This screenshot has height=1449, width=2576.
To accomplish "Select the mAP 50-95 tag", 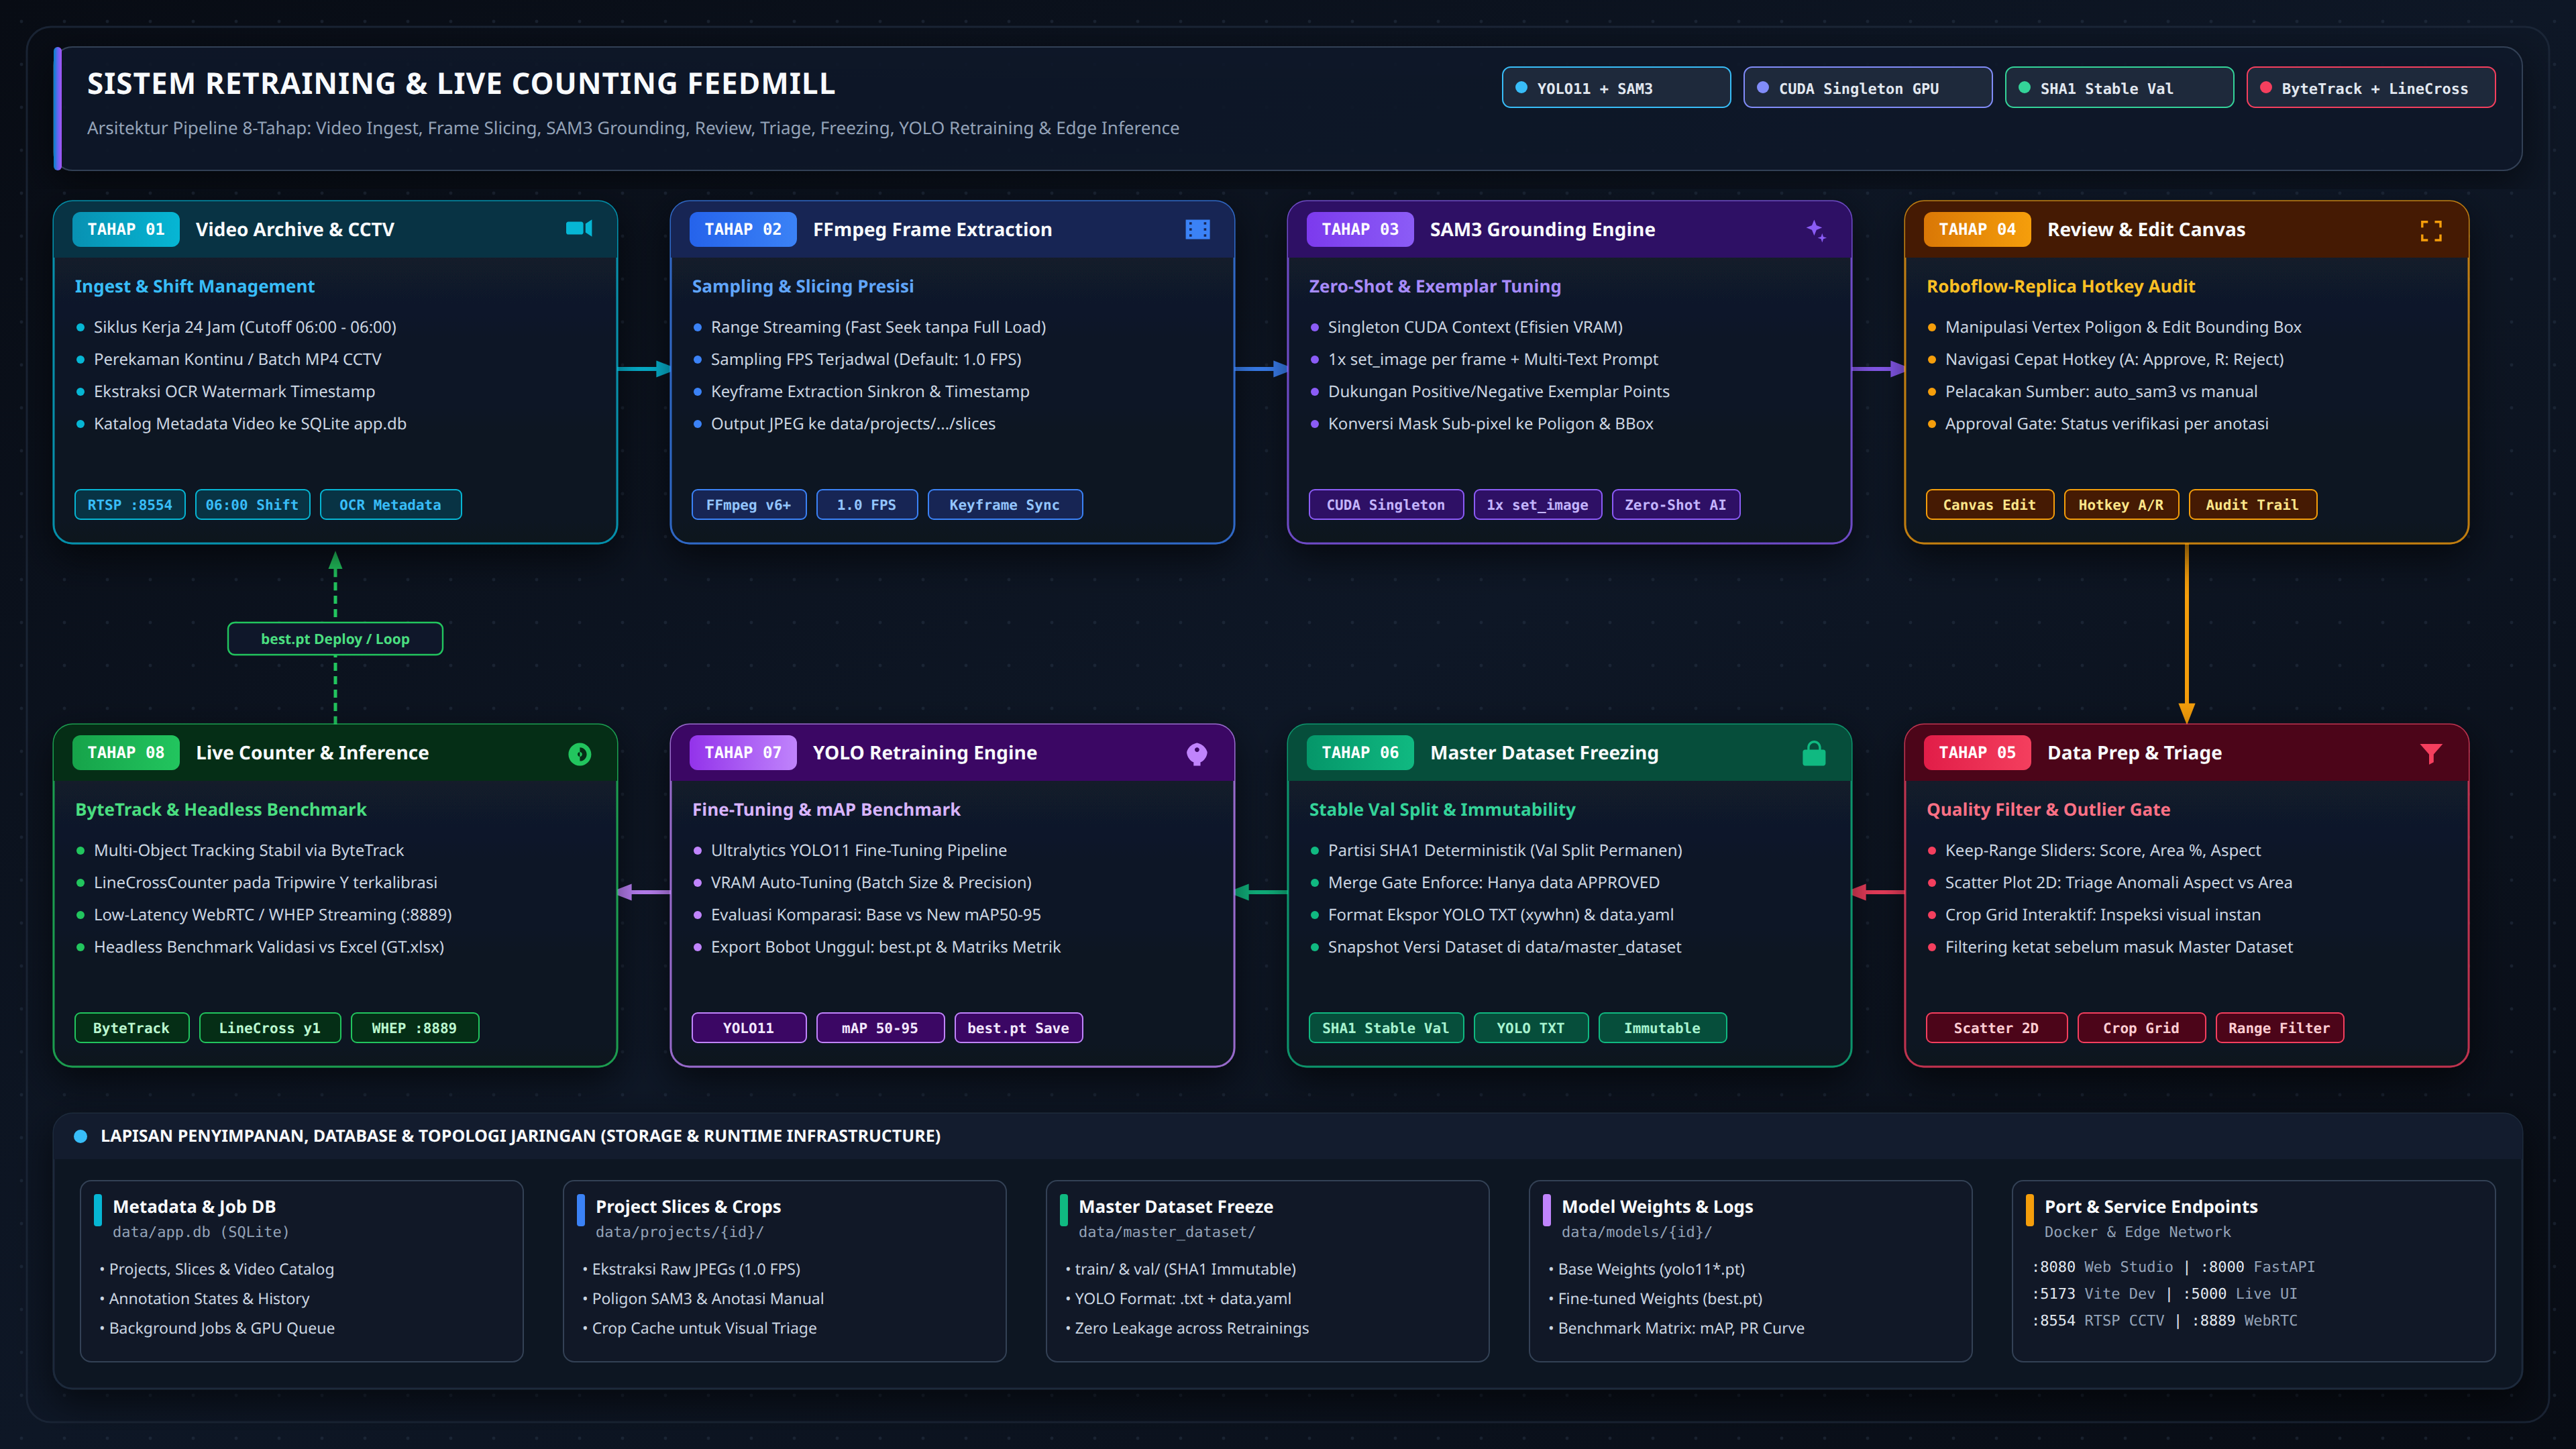I will pos(880,1028).
